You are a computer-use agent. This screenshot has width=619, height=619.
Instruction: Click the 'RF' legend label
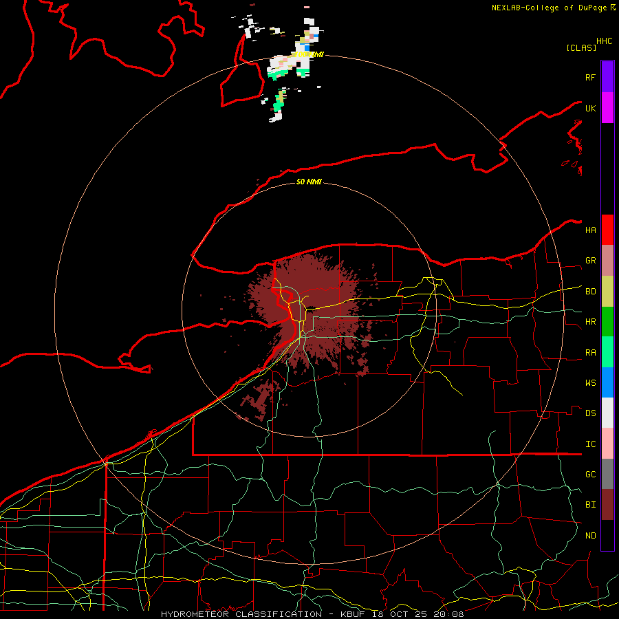tap(590, 77)
